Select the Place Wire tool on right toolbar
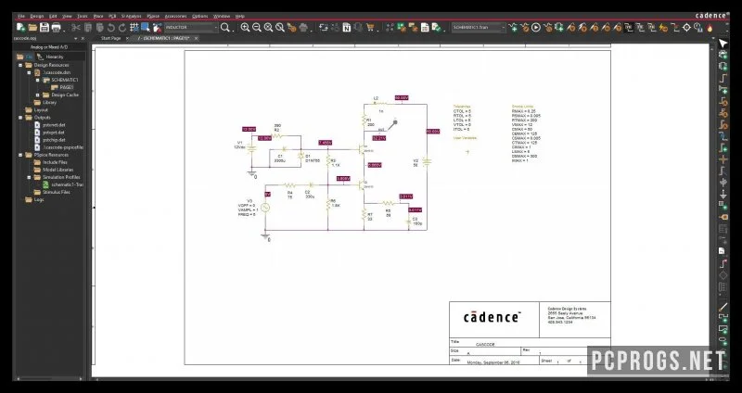Viewport: 742px width, 393px height. pyautogui.click(x=723, y=78)
